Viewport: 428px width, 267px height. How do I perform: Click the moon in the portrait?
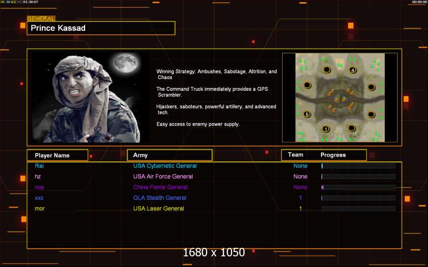[126, 63]
